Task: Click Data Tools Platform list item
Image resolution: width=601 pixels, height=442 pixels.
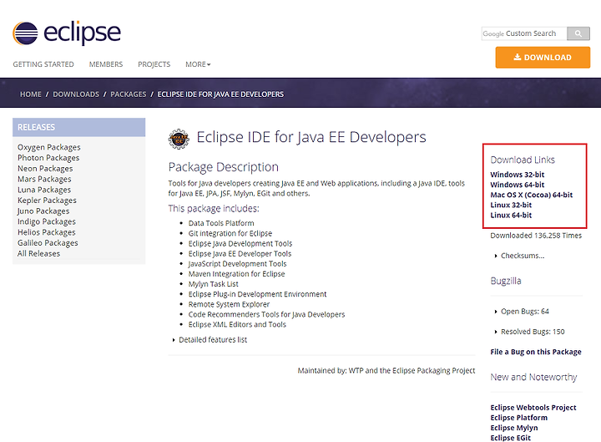Action: pyautogui.click(x=221, y=223)
